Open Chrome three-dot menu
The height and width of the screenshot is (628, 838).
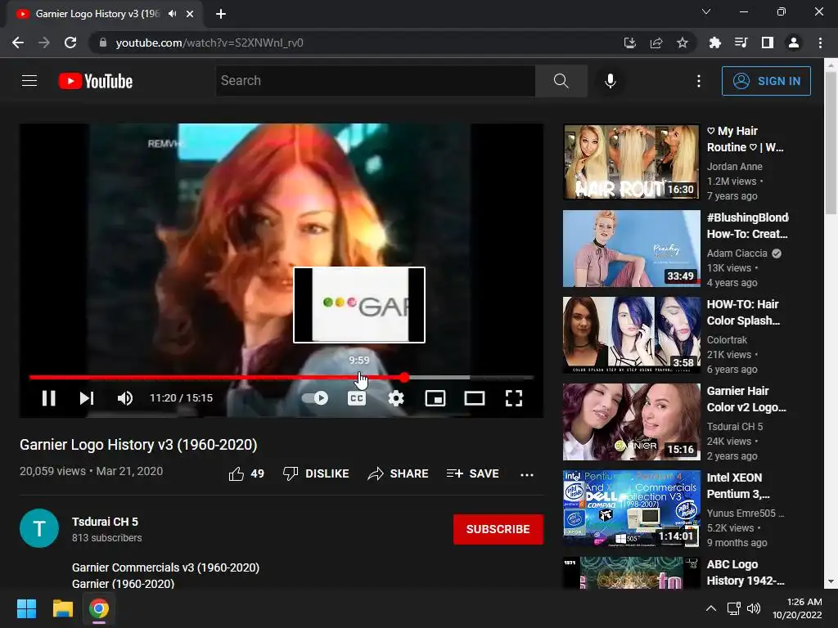tap(820, 43)
